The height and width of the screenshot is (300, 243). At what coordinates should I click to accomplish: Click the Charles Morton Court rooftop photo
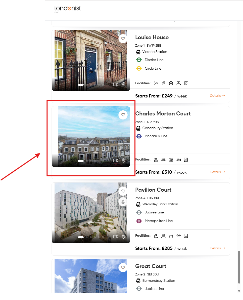[91, 137]
